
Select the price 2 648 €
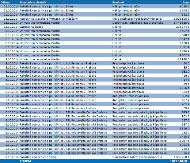point(184,10)
